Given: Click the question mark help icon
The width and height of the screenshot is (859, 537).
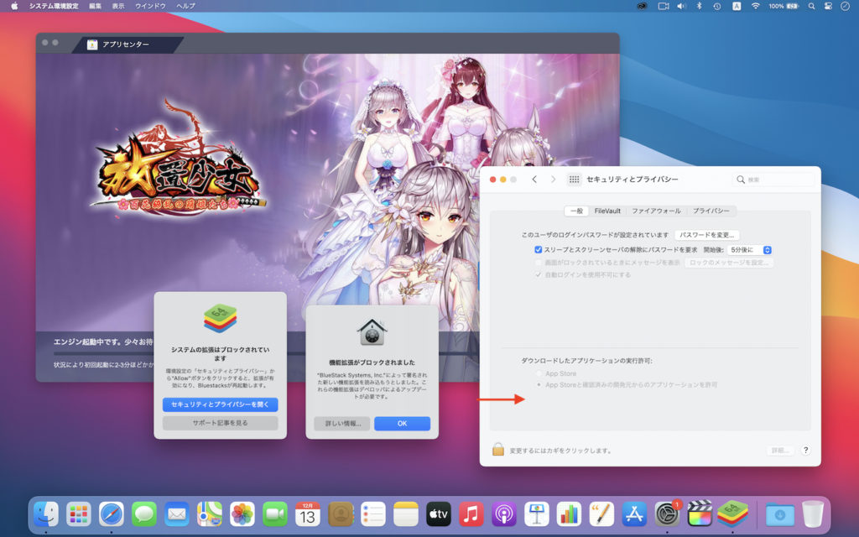Looking at the screenshot, I should (x=805, y=450).
